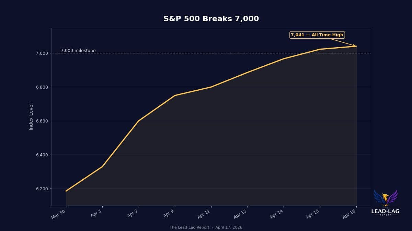Click the footer 'The Lead-Lag Report · April 17, 2026'
Viewport: 412px width, 231px height.
click(x=206, y=228)
